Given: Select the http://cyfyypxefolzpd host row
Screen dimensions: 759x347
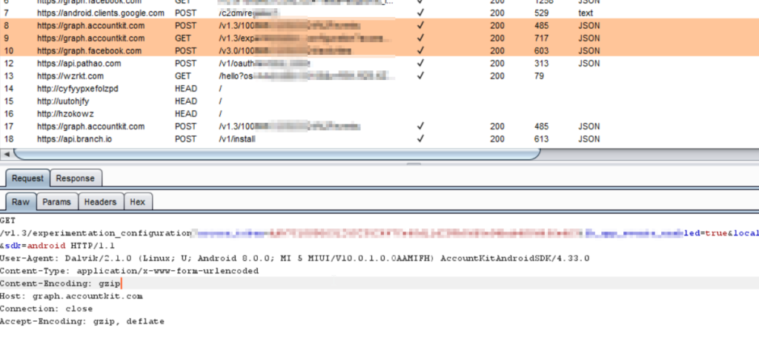Looking at the screenshot, I should point(77,89).
